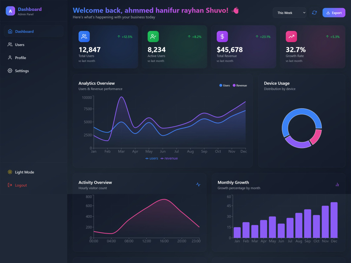Open the Dashboard sidebar item
Image resolution: width=351 pixels, height=263 pixels.
coord(34,31)
